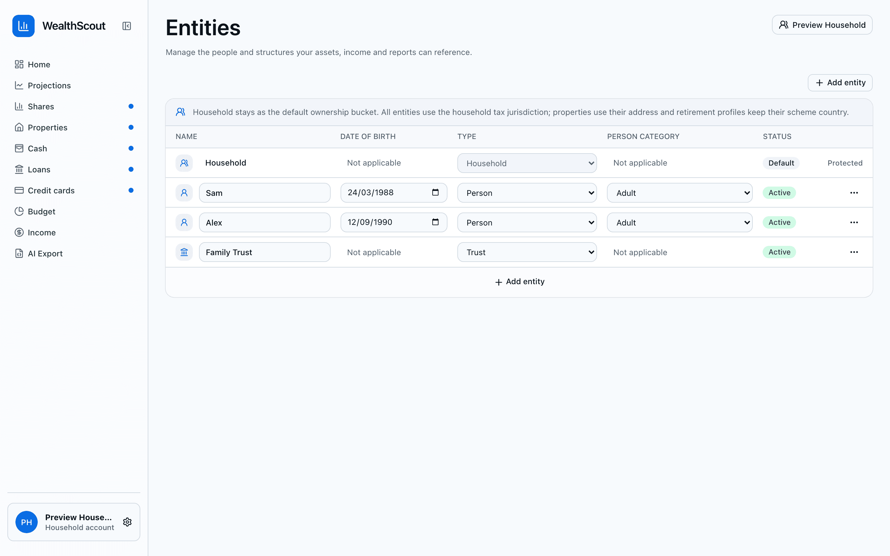Viewport: 890px width, 556px height.
Task: Edit the Family Trust name field
Action: coord(265,252)
